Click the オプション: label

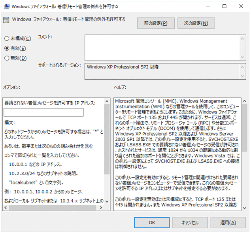click(x=11, y=87)
